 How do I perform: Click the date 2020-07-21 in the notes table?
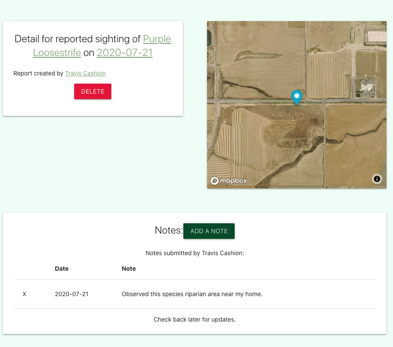coord(71,294)
